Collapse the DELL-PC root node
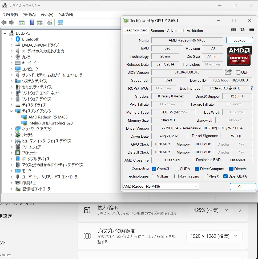This screenshot has height=259, width=258. click(x=5, y=33)
